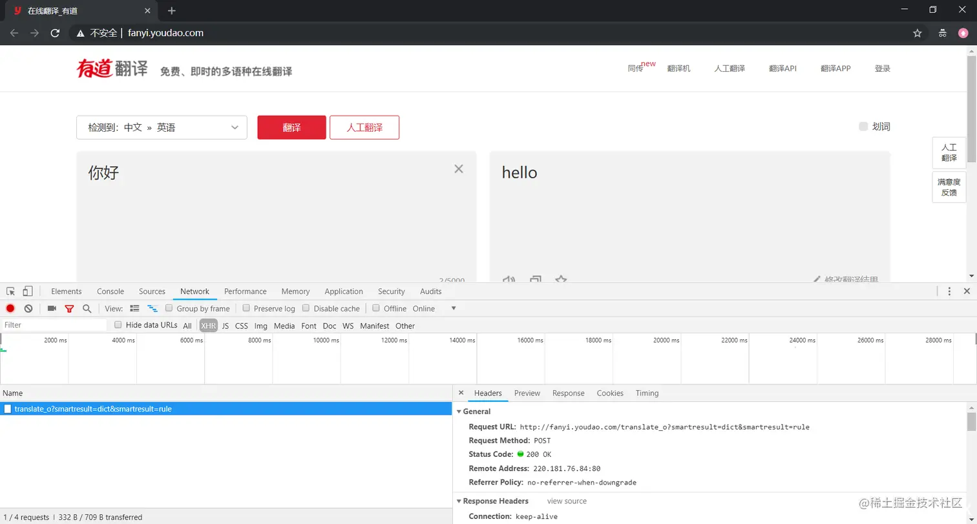Image resolution: width=977 pixels, height=524 pixels.
Task: Show the request Preview tab
Action: [527, 393]
